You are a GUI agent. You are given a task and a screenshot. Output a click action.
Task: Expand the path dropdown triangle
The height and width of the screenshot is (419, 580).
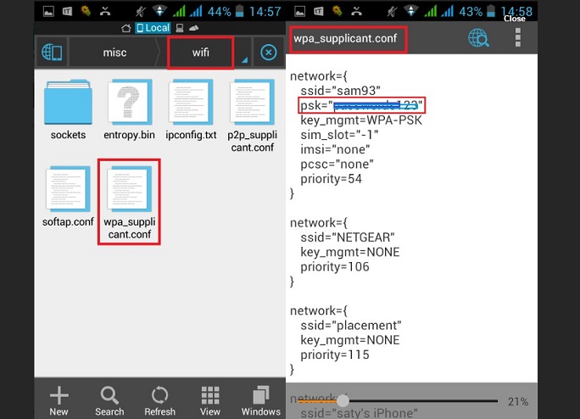244,59
